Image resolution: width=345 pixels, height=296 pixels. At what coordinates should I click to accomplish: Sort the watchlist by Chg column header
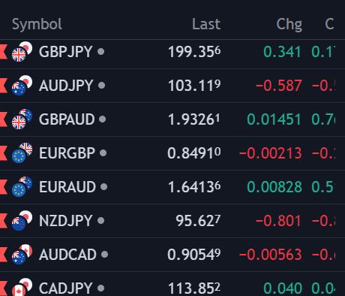coord(289,25)
